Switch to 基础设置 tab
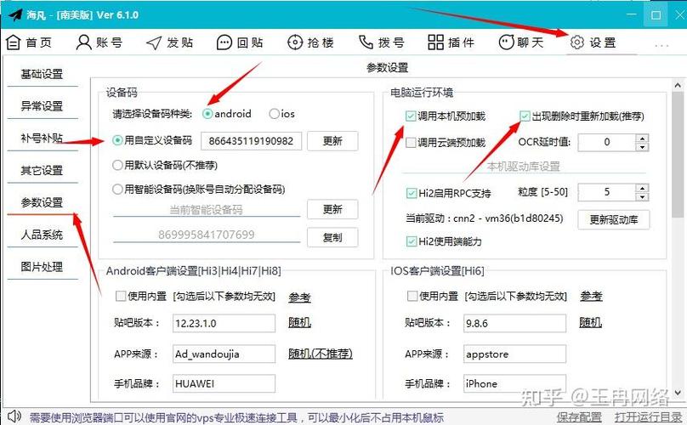Viewport: 687px width, 425px height. [x=42, y=74]
